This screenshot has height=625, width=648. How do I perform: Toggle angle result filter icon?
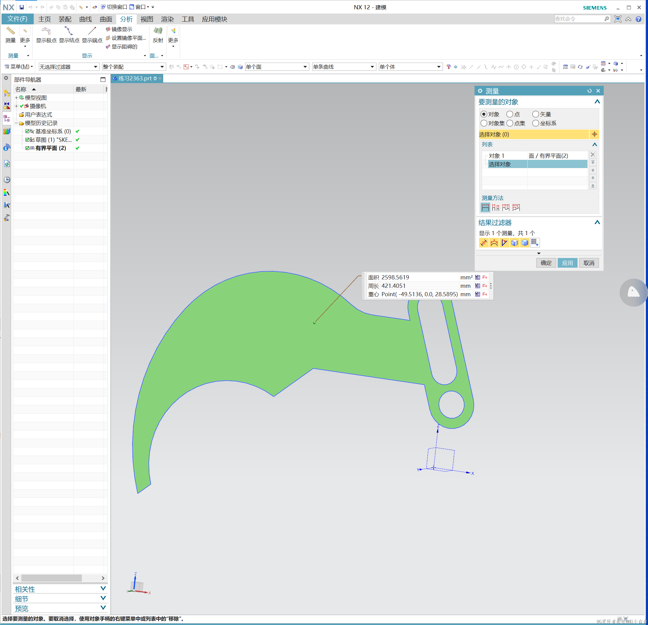(504, 243)
